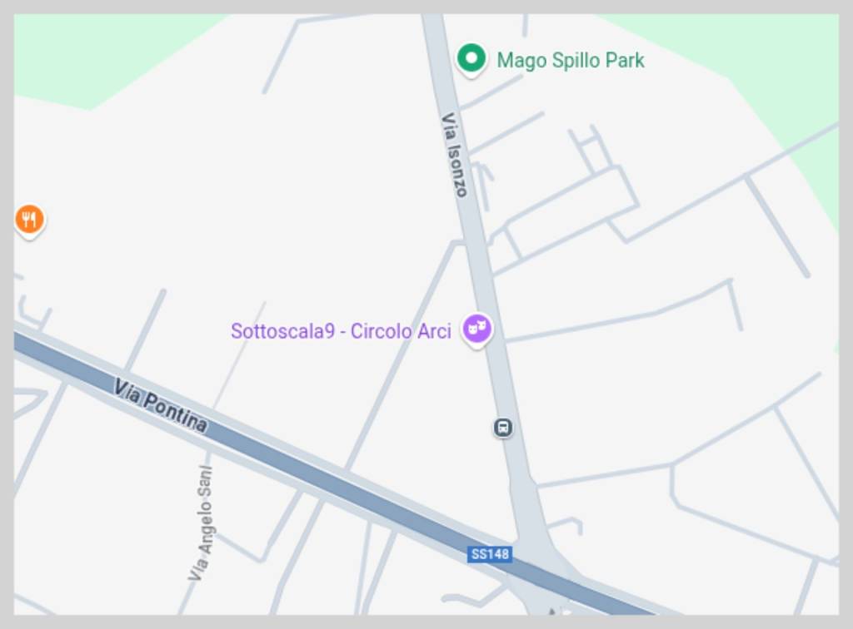Select the Via Angelo Sani street label
853x629 pixels.
tap(202, 523)
